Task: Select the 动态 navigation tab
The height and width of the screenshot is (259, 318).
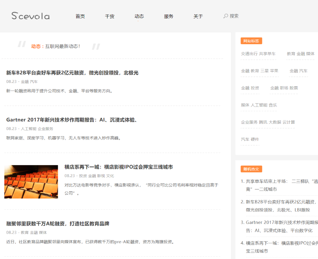Action: tap(139, 16)
